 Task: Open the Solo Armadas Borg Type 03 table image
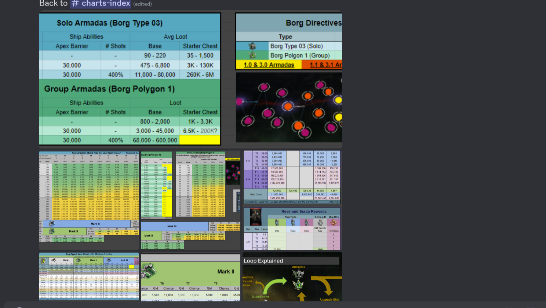pos(130,79)
